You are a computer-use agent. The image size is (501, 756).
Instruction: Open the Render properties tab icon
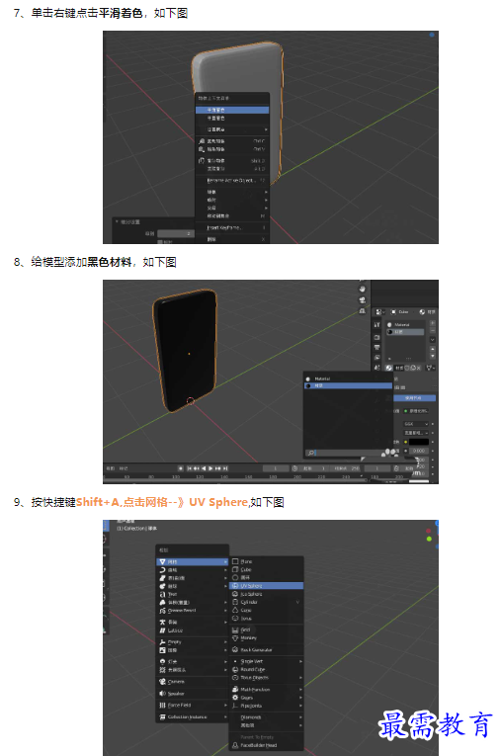pos(377,337)
